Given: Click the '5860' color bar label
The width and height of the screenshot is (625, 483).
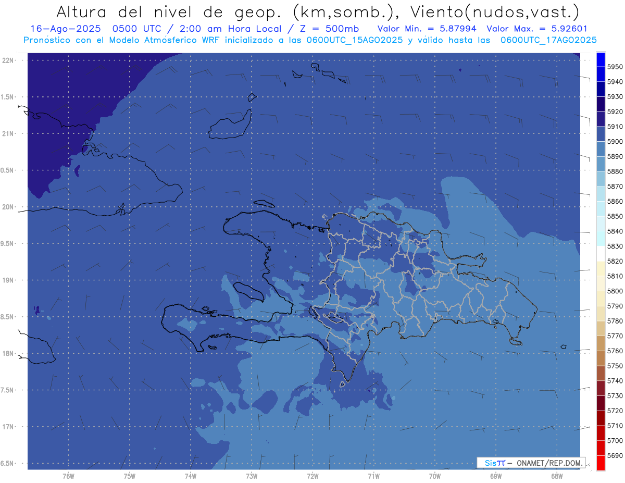Looking at the screenshot, I should [x=615, y=201].
